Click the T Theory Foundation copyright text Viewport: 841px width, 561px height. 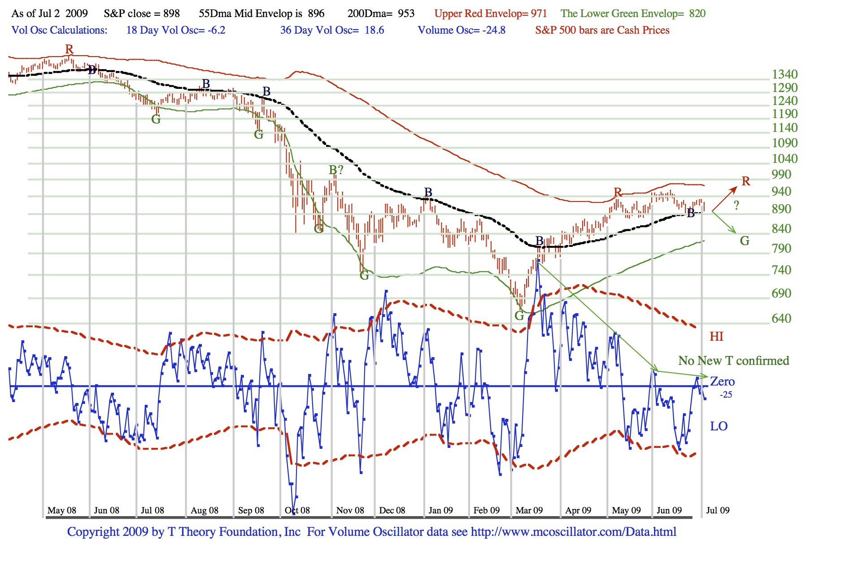pyautogui.click(x=184, y=532)
